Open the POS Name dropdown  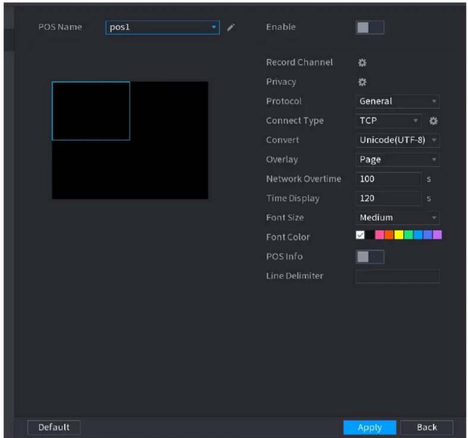163,28
